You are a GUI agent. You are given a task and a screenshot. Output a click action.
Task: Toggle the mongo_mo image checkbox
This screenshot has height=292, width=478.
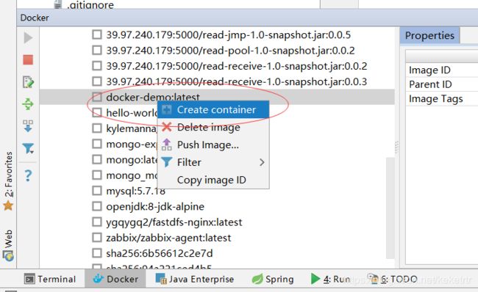97,175
